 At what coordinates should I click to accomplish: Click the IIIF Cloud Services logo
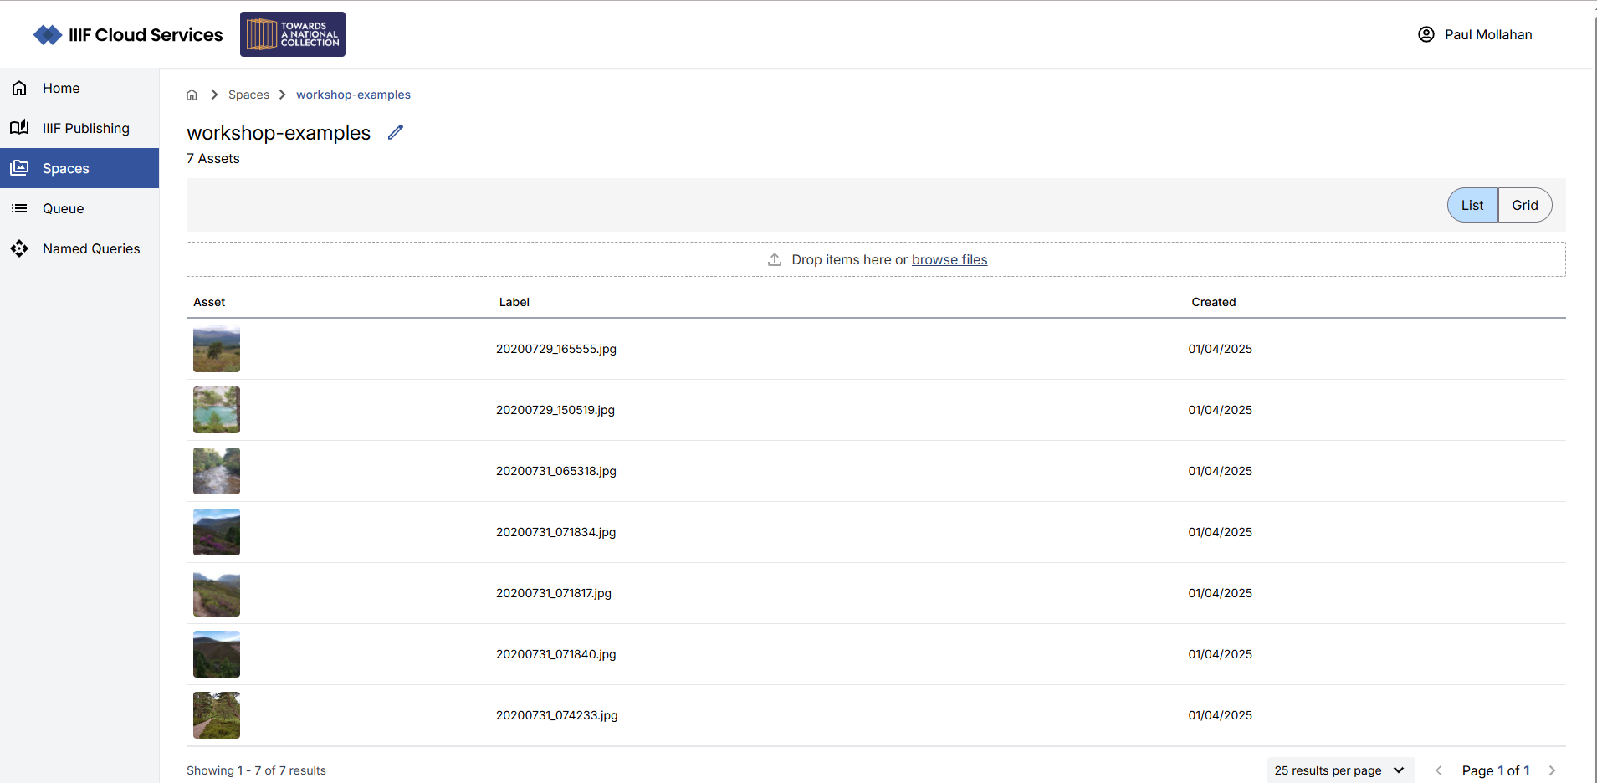pos(128,35)
